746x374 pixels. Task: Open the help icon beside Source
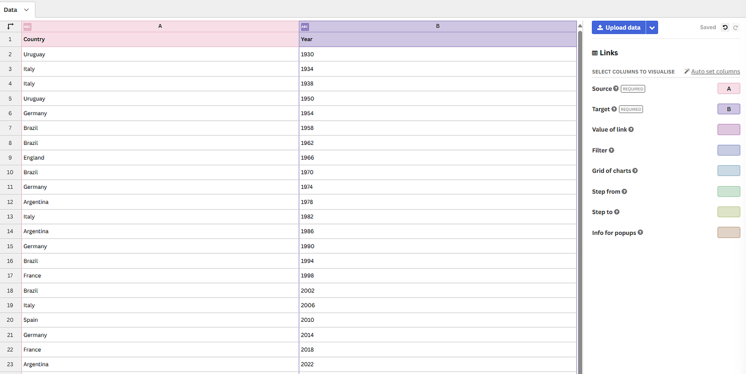click(x=616, y=89)
